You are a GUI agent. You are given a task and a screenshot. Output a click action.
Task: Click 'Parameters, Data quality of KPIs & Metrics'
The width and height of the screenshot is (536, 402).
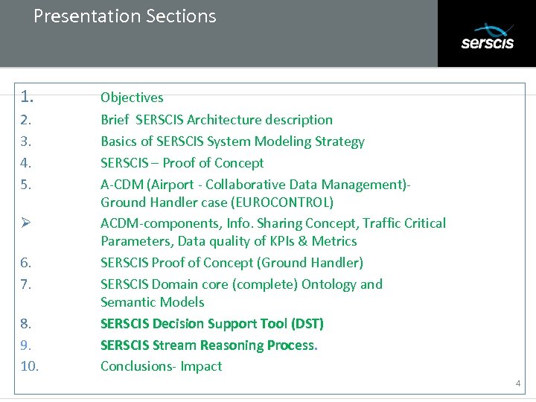(x=229, y=241)
